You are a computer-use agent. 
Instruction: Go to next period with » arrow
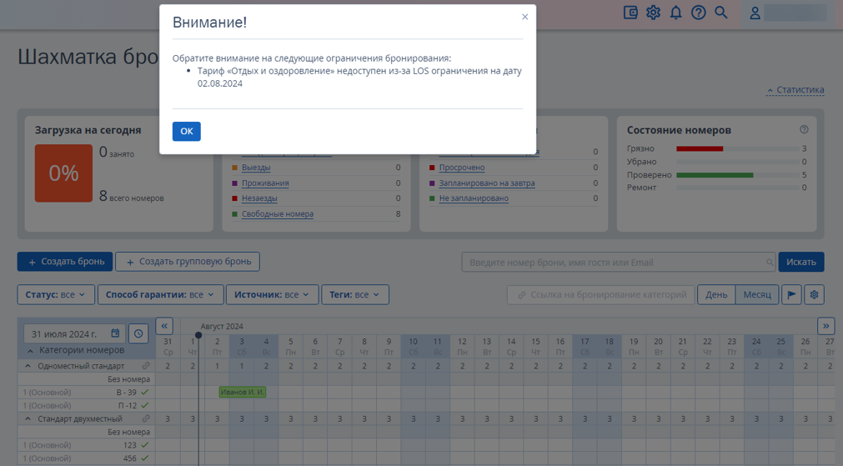(x=825, y=326)
